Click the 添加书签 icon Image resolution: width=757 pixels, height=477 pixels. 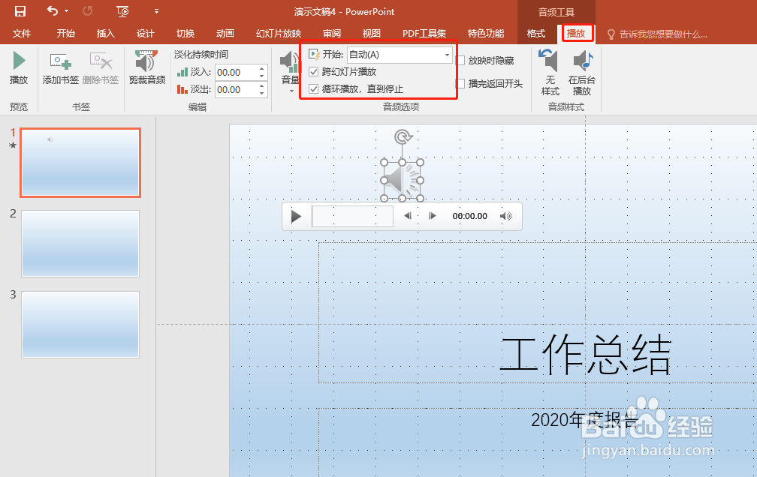point(60,68)
